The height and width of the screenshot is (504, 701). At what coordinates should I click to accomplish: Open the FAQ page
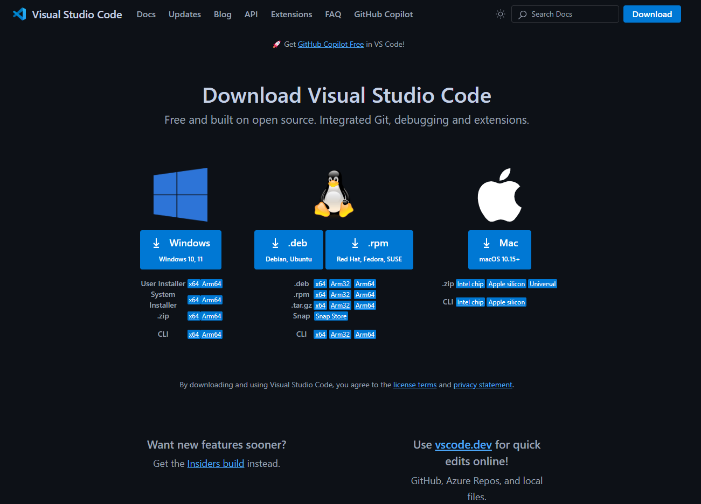(333, 14)
